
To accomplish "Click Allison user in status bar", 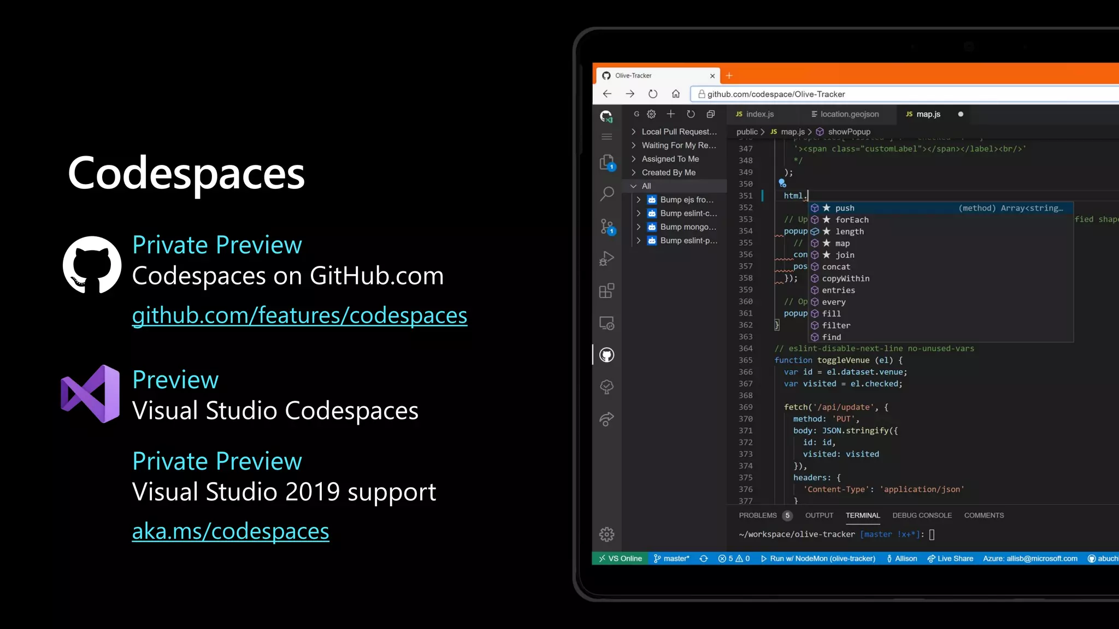I will point(902,559).
